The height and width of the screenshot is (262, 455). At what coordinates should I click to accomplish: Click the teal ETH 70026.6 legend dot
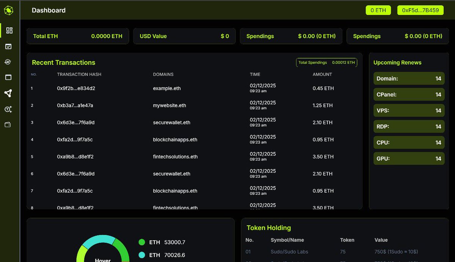coord(142,255)
